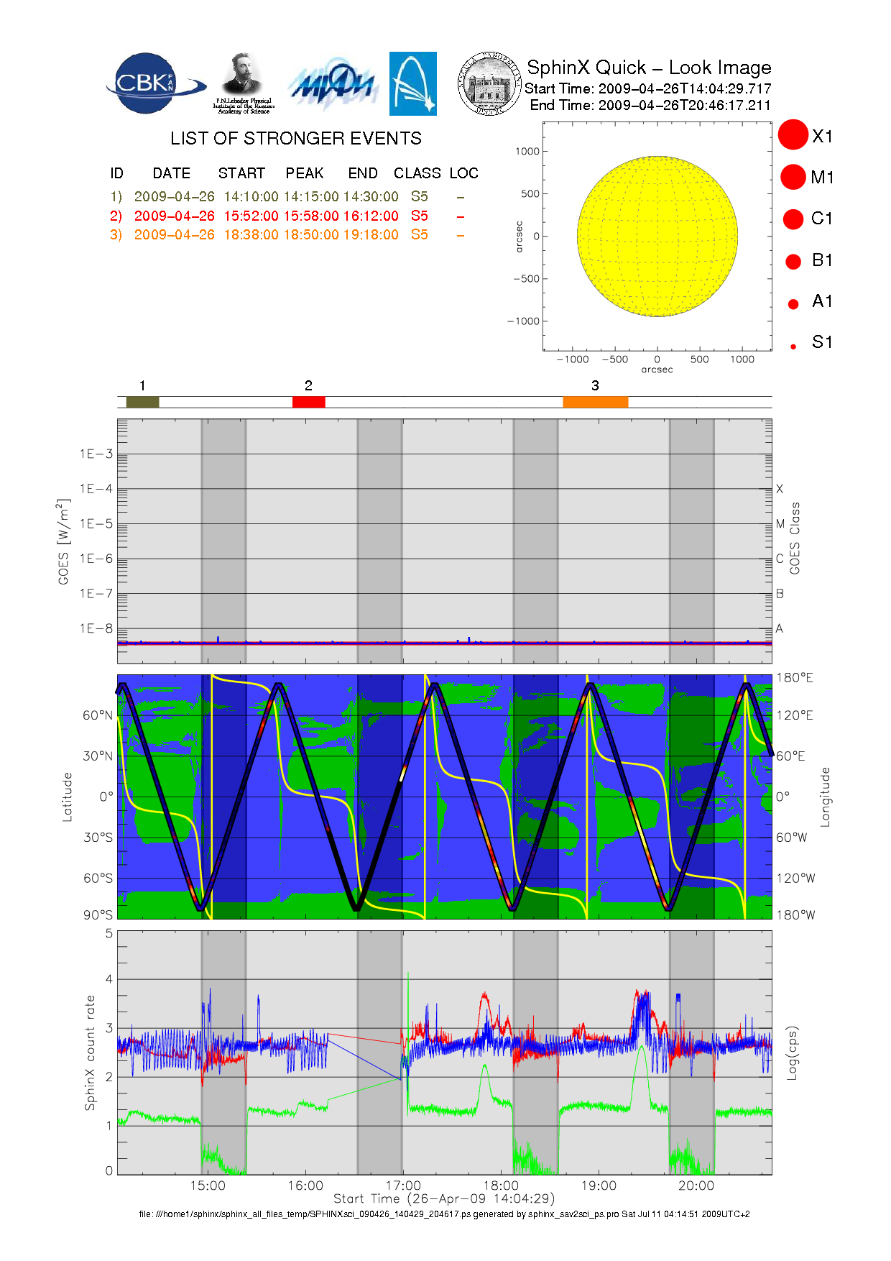Select the orange event 3 timeline bar

pyautogui.click(x=595, y=402)
